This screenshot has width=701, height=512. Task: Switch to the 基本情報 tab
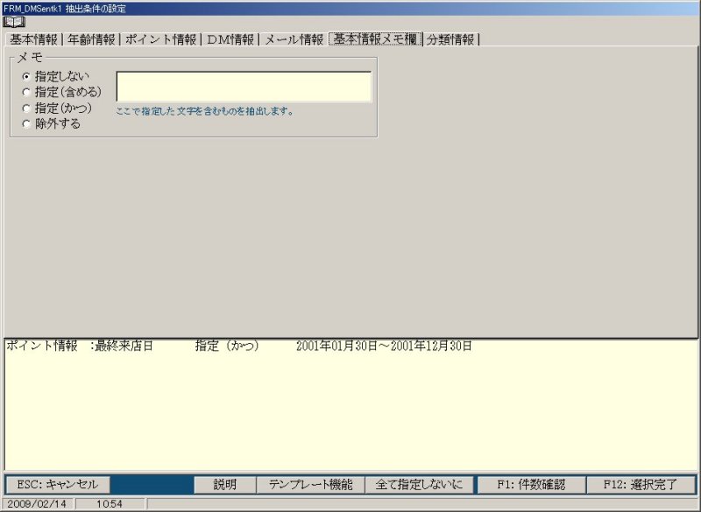click(33, 39)
